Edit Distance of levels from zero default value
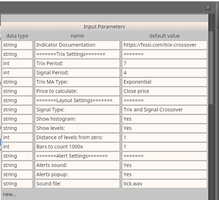This screenshot has height=200, width=219. pos(164,137)
